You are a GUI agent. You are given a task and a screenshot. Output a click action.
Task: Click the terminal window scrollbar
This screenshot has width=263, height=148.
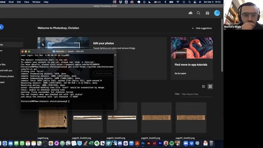[x=115, y=82]
